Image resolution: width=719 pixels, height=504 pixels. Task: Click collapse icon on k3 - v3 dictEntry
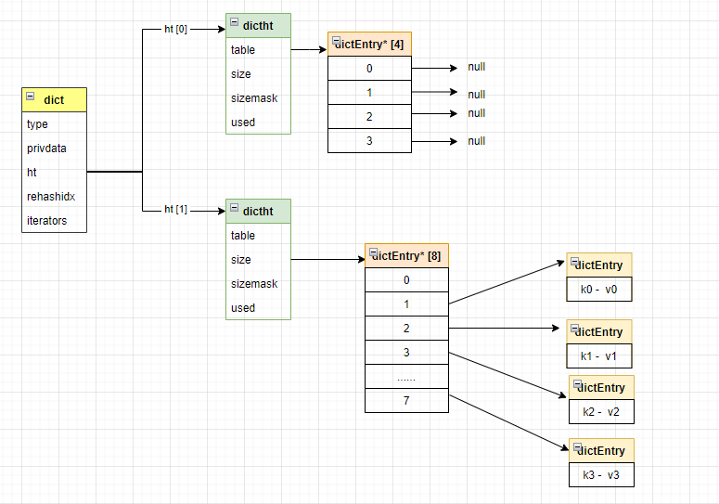[x=577, y=448]
